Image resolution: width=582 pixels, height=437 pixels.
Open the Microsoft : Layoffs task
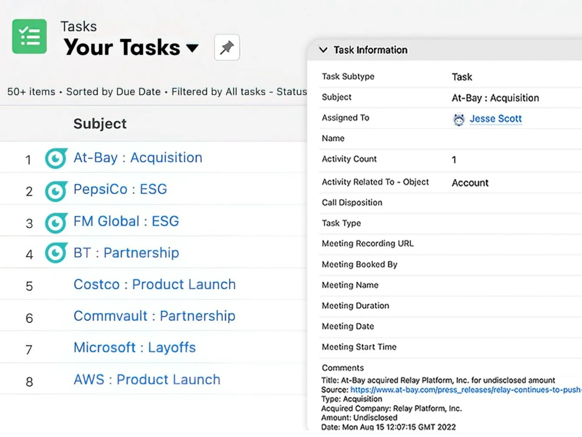pos(134,347)
